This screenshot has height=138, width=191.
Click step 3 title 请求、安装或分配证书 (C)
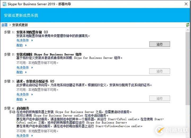point(35,81)
